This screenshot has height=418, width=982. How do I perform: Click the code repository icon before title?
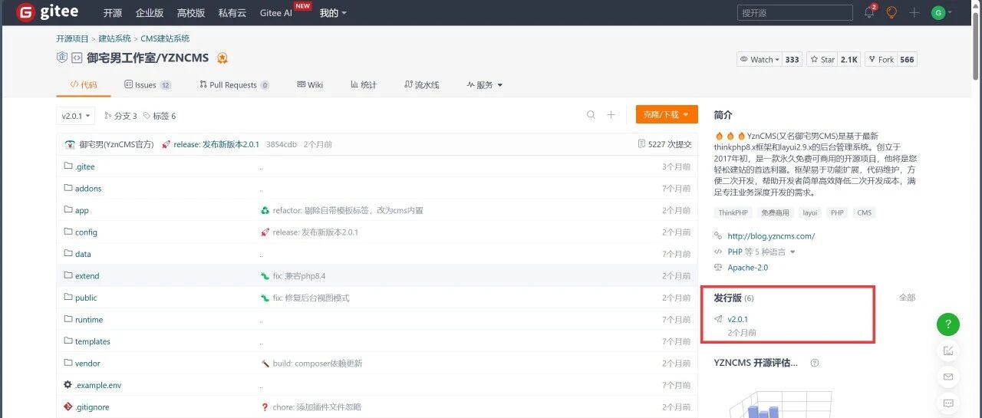(77, 58)
